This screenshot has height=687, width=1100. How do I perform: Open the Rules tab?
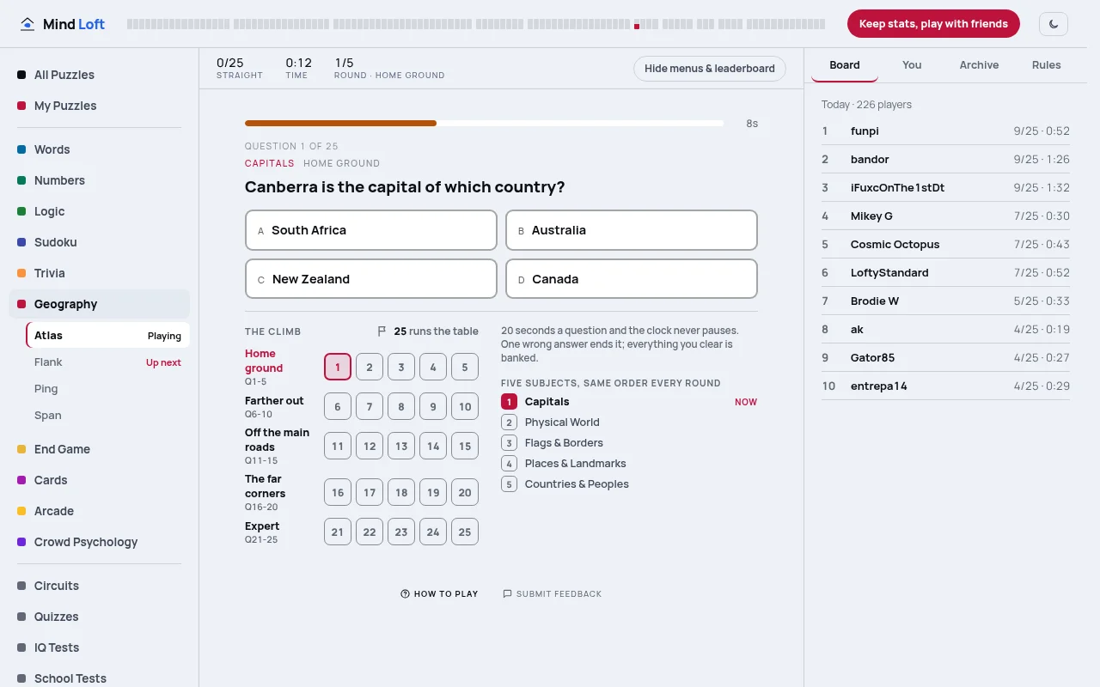pos(1046,65)
